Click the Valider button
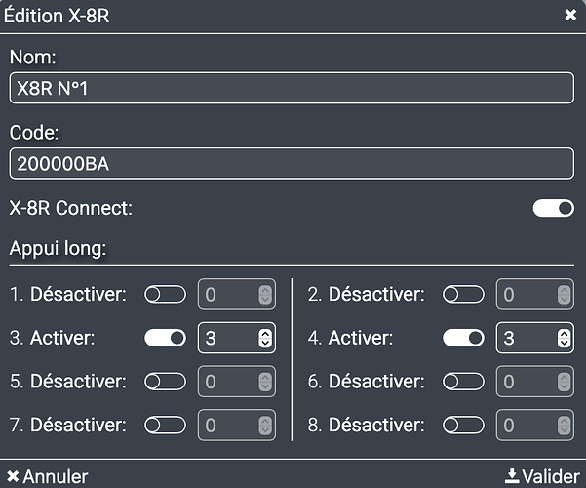Image resolution: width=586 pixels, height=488 pixels. coord(542,476)
